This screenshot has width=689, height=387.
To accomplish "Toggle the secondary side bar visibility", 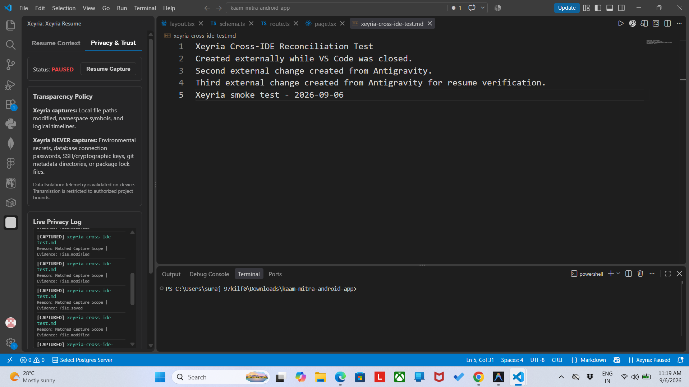I will [621, 8].
